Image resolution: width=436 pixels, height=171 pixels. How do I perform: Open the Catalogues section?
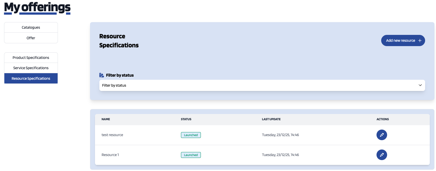click(x=31, y=27)
